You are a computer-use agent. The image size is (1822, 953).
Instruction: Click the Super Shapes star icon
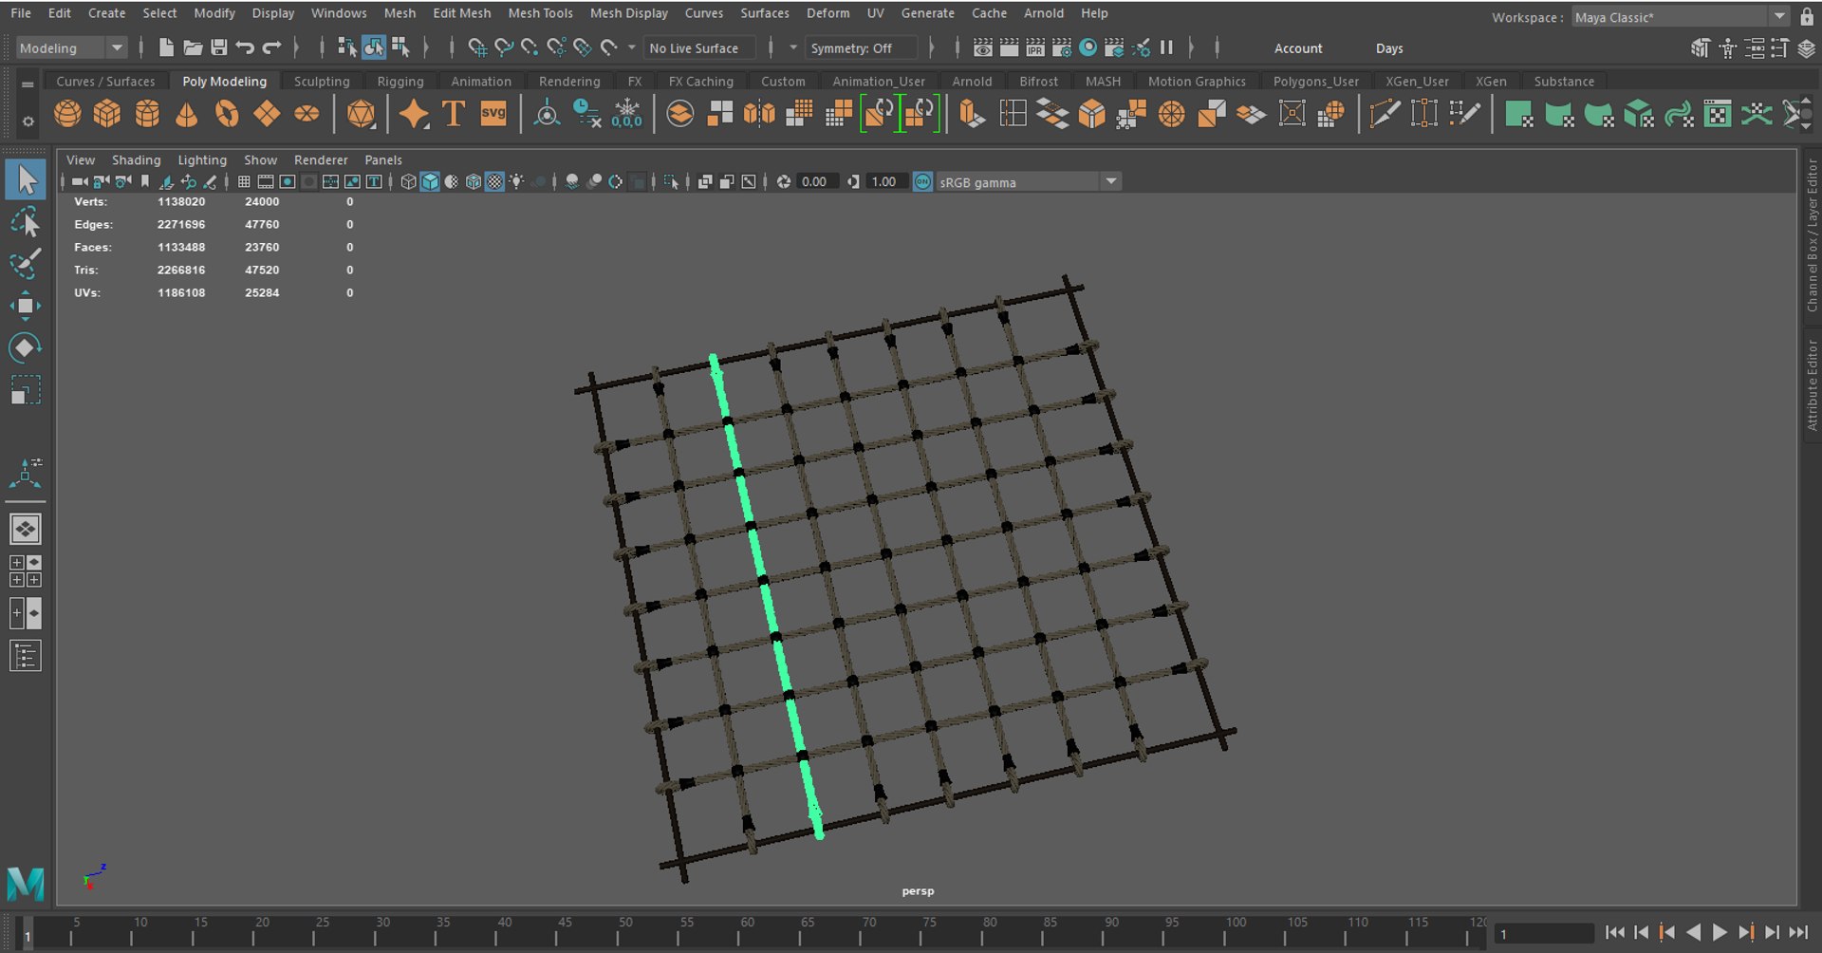click(x=414, y=114)
